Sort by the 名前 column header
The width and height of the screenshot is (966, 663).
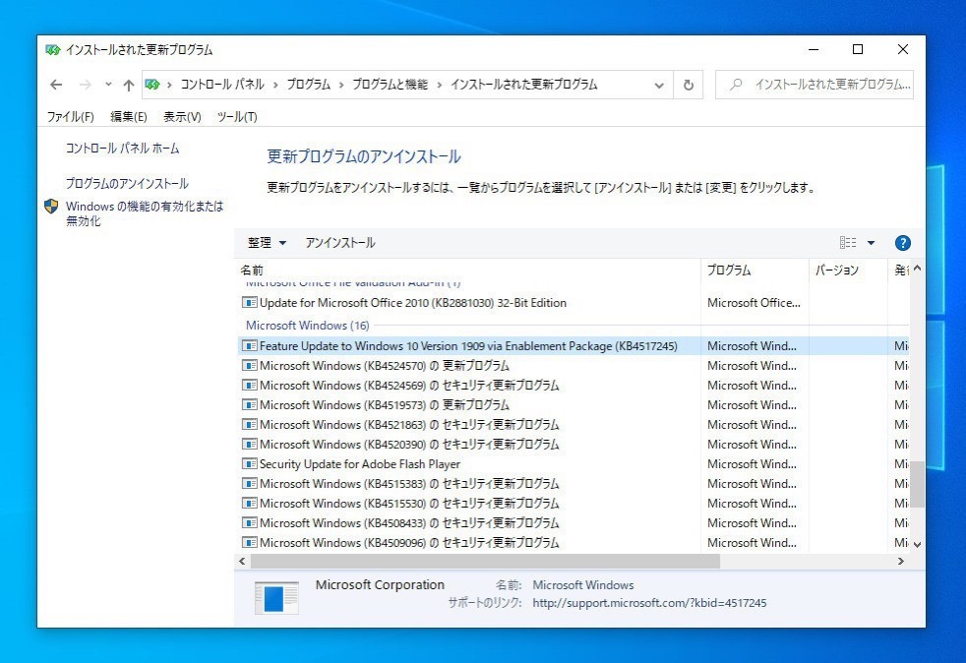pos(469,270)
